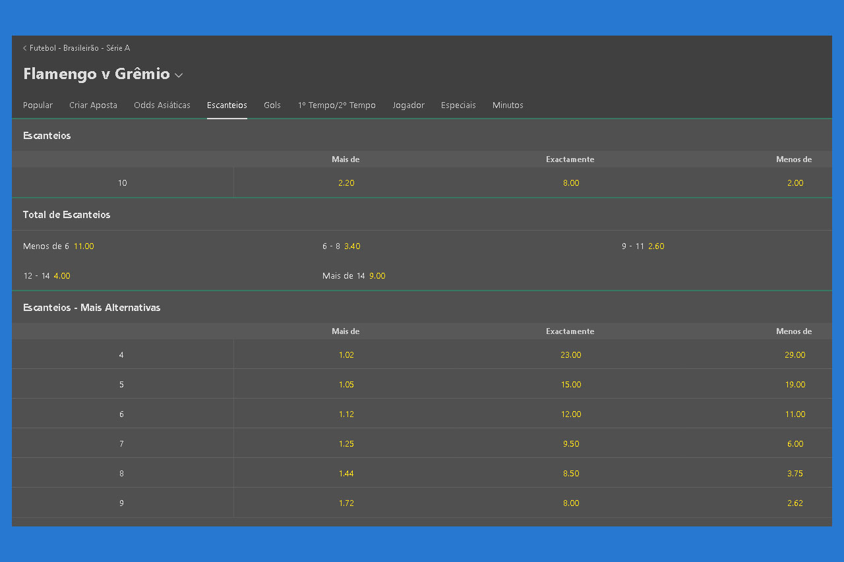This screenshot has width=844, height=562.
Task: Collapse the Total de Escanteios section
Action: point(422,215)
